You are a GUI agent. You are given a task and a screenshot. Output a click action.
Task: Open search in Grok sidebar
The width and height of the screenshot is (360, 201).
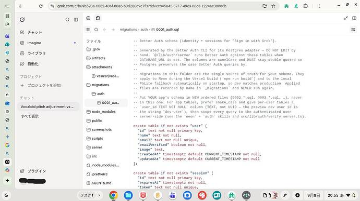click(67, 20)
